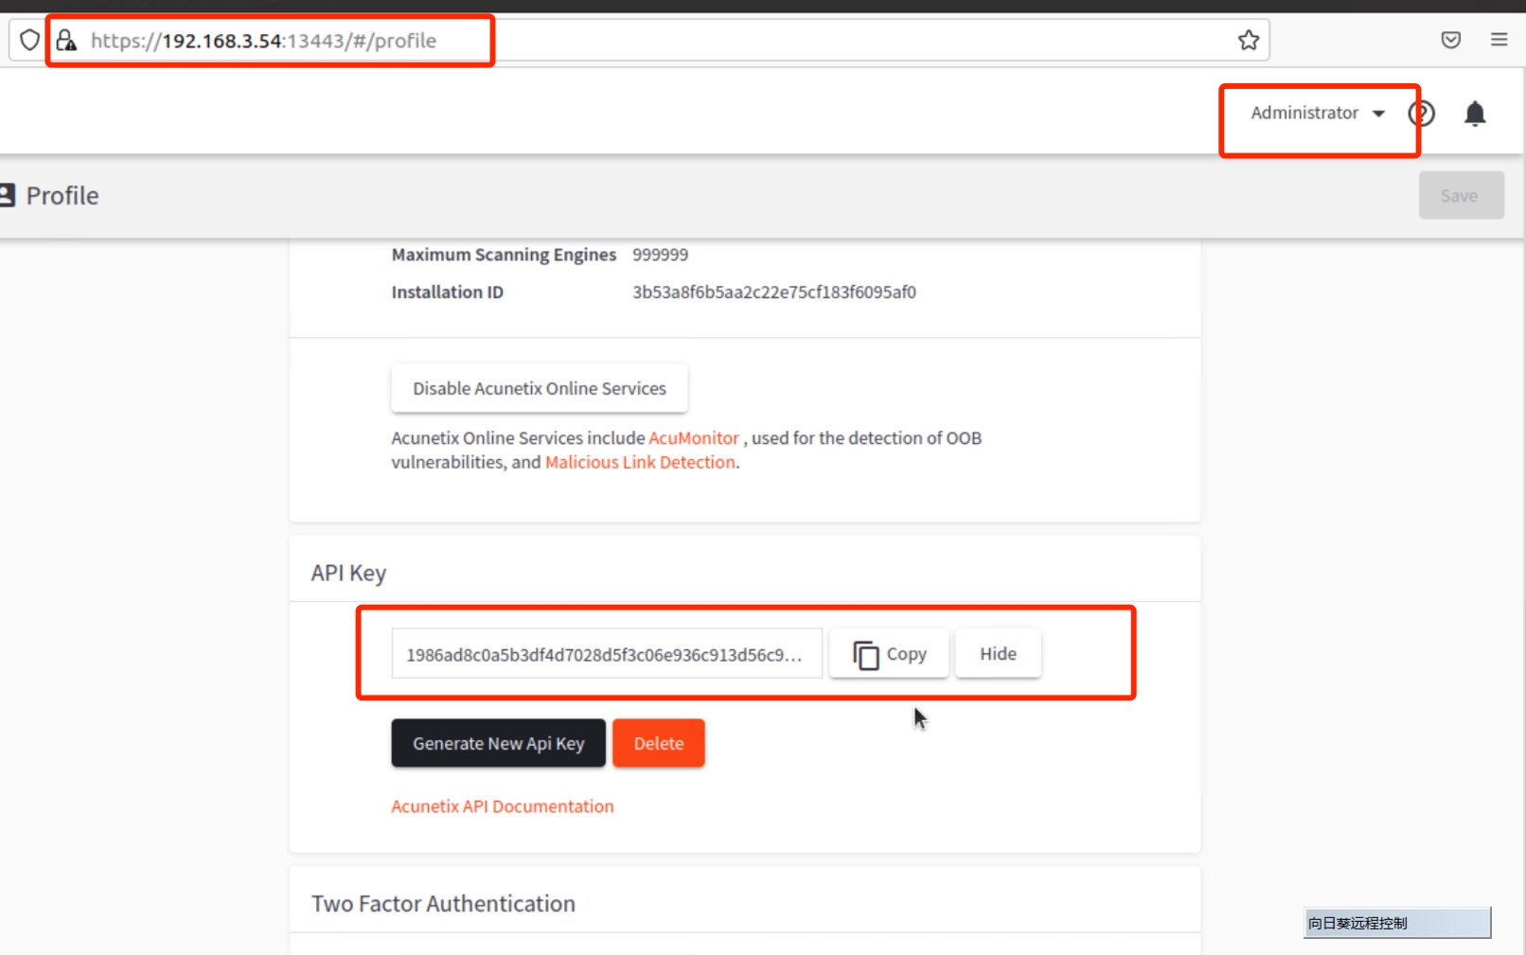The width and height of the screenshot is (1526, 955).
Task: Focus the browser address bar URL
Action: (x=663, y=41)
